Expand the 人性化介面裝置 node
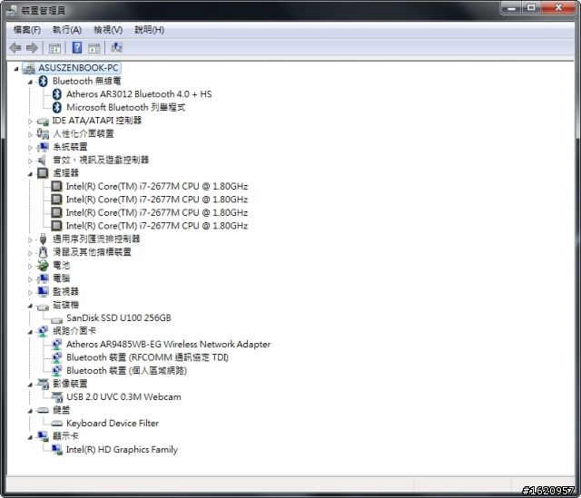The image size is (581, 498). (30, 134)
